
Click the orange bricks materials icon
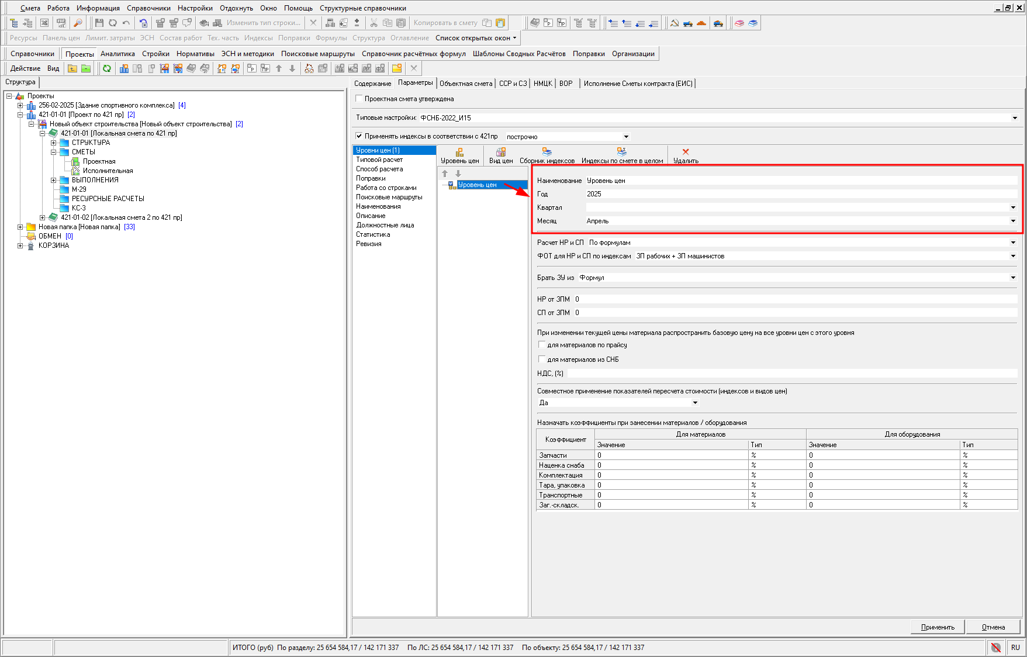click(701, 23)
